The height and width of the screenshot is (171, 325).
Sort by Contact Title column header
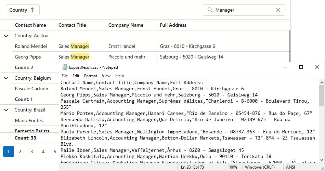tap(81, 25)
